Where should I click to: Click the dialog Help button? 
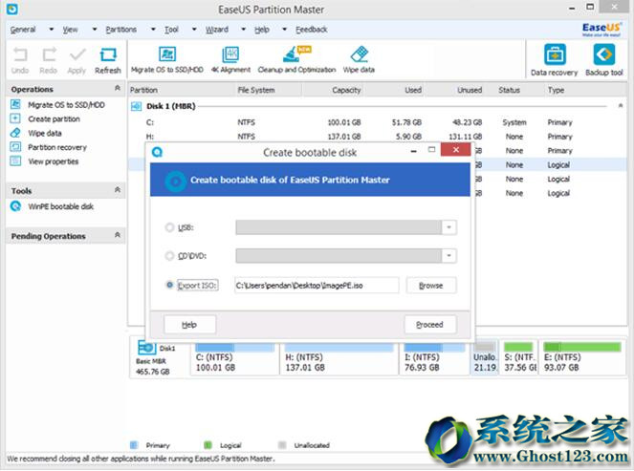[x=189, y=325]
